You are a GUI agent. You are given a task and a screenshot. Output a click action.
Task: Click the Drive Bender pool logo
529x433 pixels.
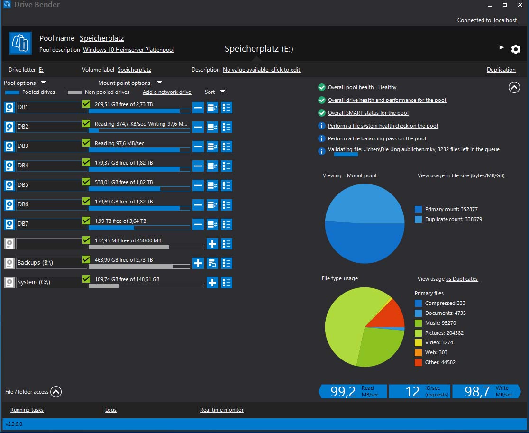coord(20,43)
